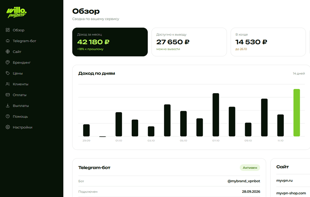The image size is (310, 197).
Task: Open the Оплаты section
Action: [x=19, y=95]
